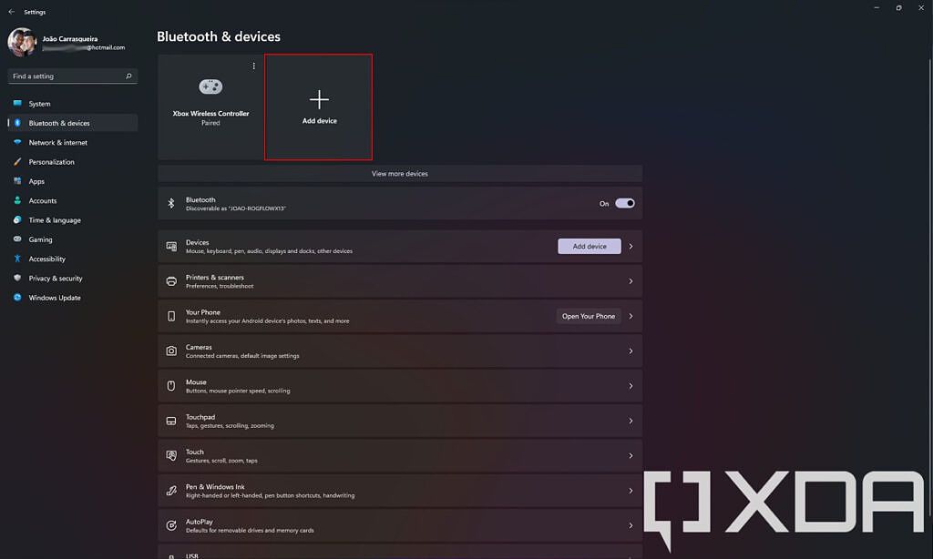Expand the Mouse settings row
The height and width of the screenshot is (559, 933).
399,385
